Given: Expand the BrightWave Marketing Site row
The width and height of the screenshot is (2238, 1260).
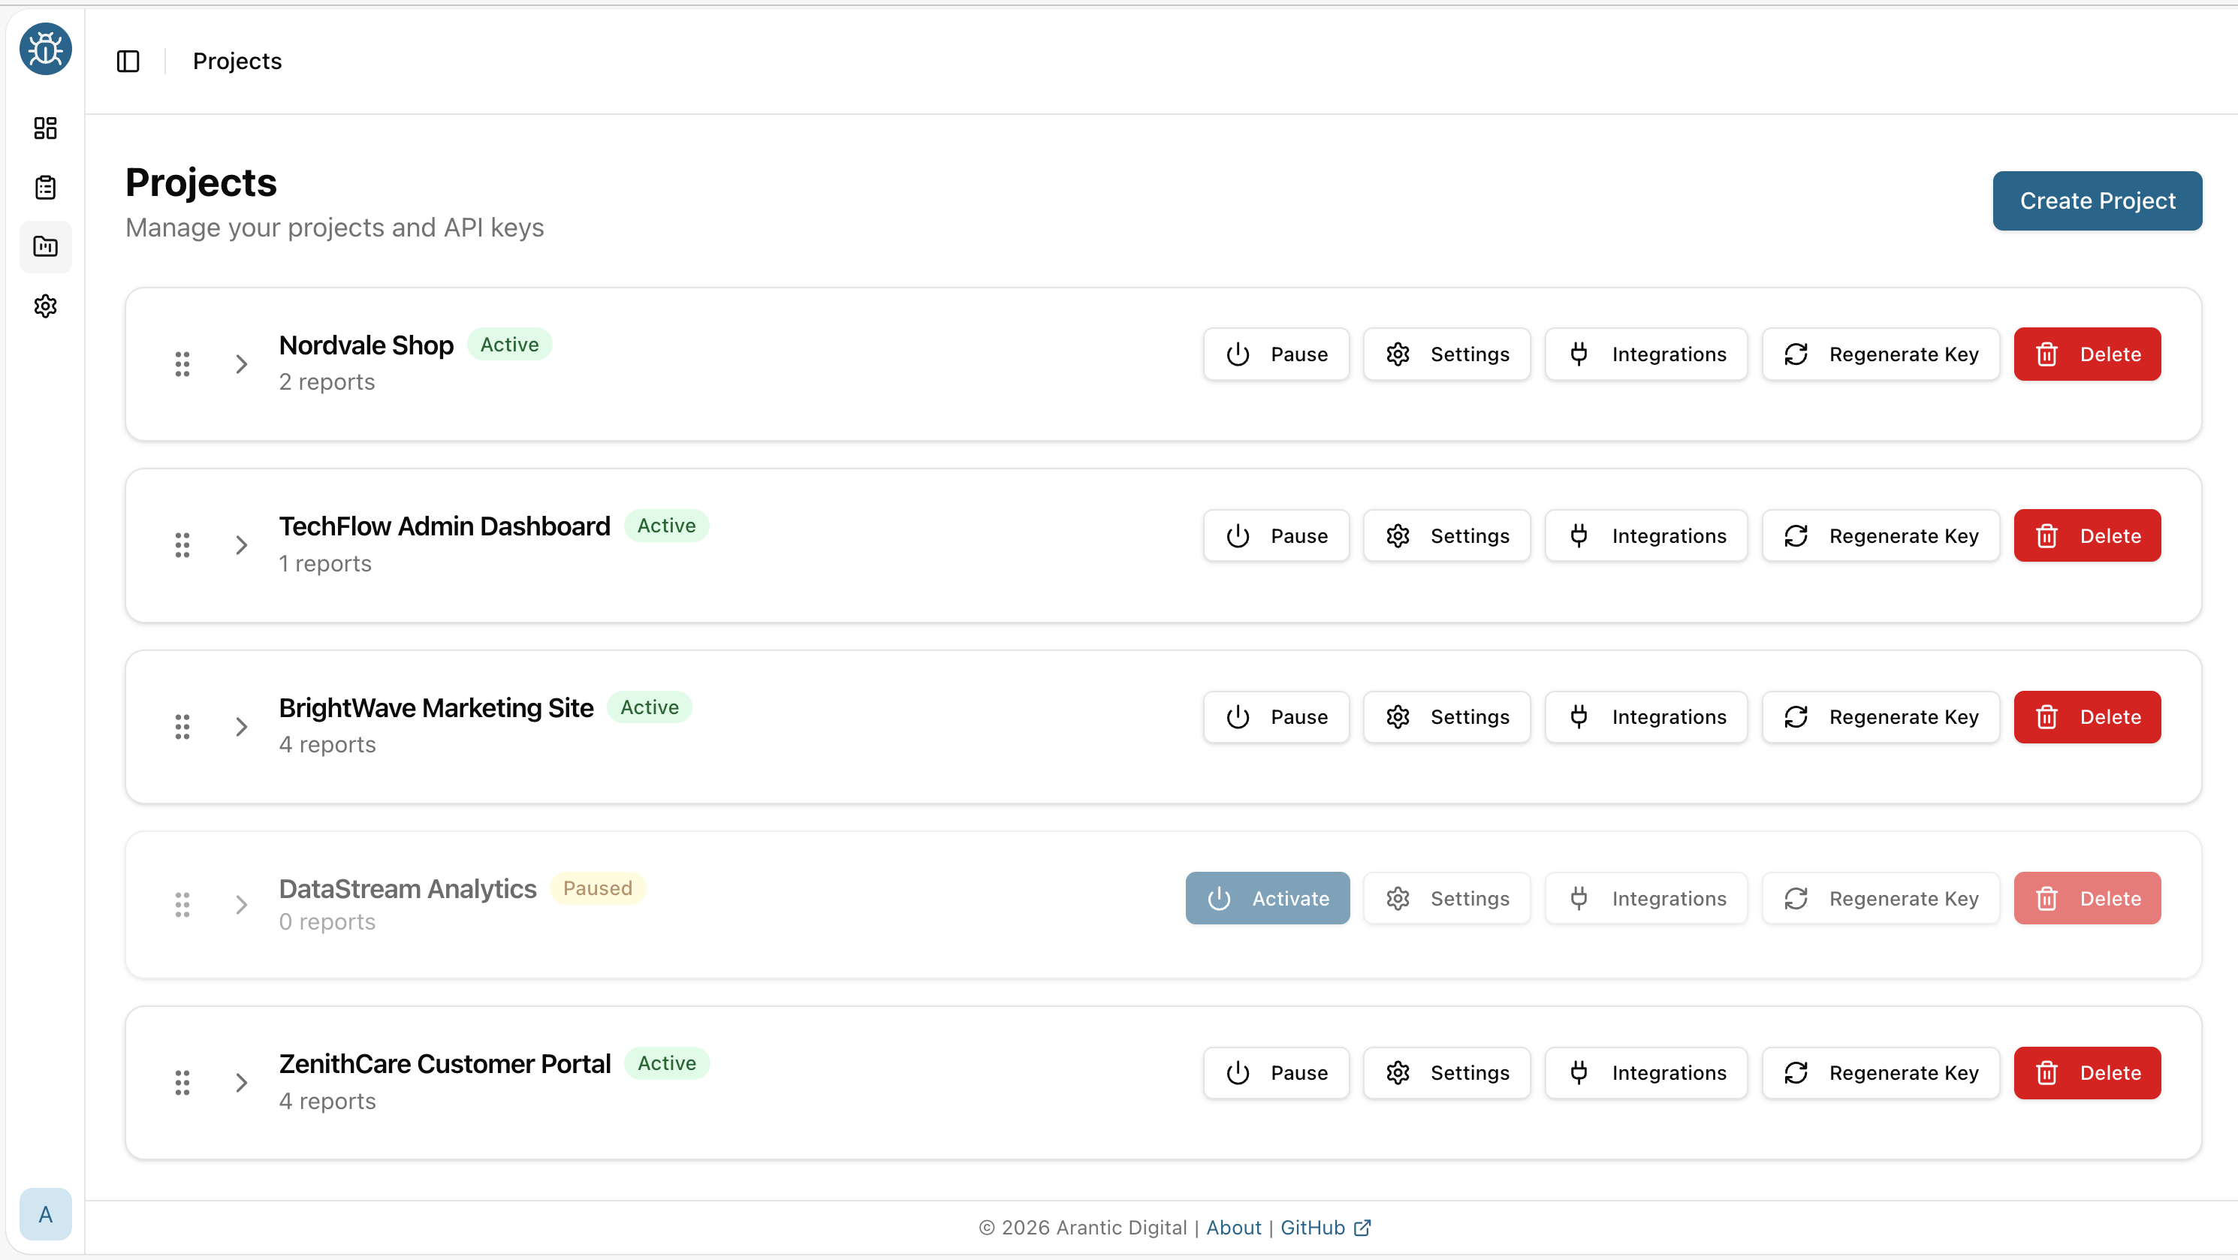Looking at the screenshot, I should 240,726.
